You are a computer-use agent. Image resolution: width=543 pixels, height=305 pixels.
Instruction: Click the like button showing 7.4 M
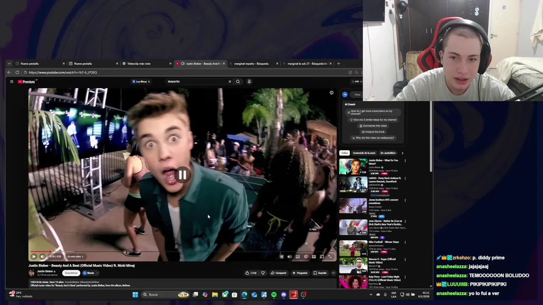(251, 273)
